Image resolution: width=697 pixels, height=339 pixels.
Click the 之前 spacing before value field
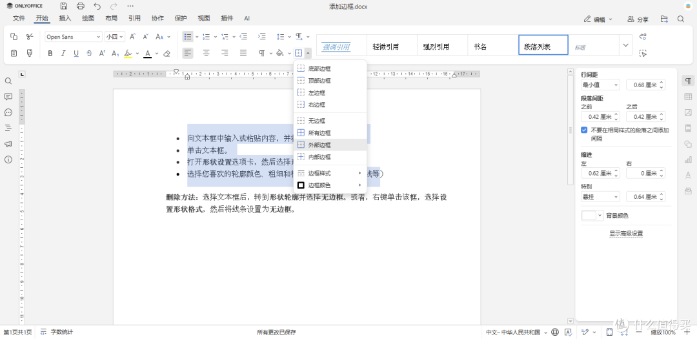click(600, 117)
